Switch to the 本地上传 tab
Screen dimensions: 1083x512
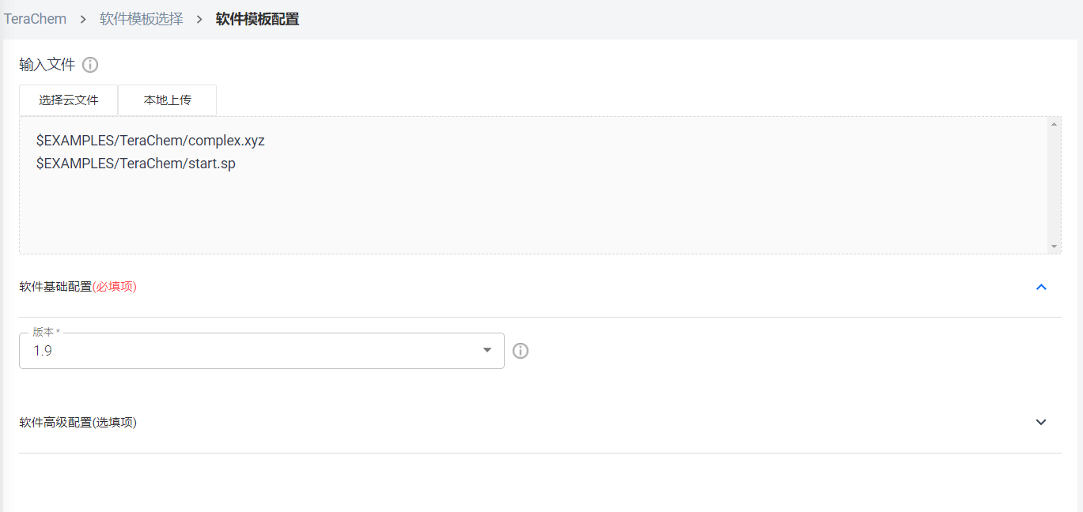pyautogui.click(x=167, y=100)
